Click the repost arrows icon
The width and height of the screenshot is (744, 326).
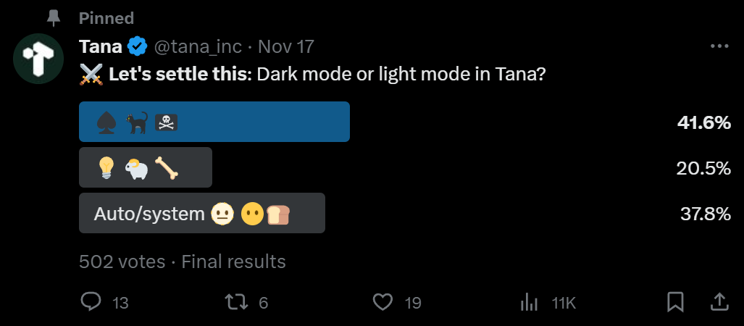click(237, 302)
